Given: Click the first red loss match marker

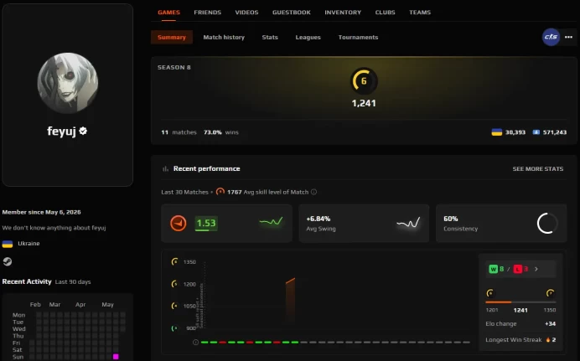Looking at the screenshot, I should coord(223,343).
